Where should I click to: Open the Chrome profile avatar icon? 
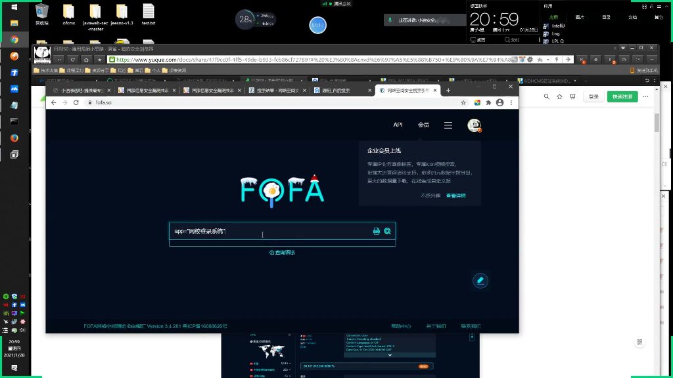499,102
